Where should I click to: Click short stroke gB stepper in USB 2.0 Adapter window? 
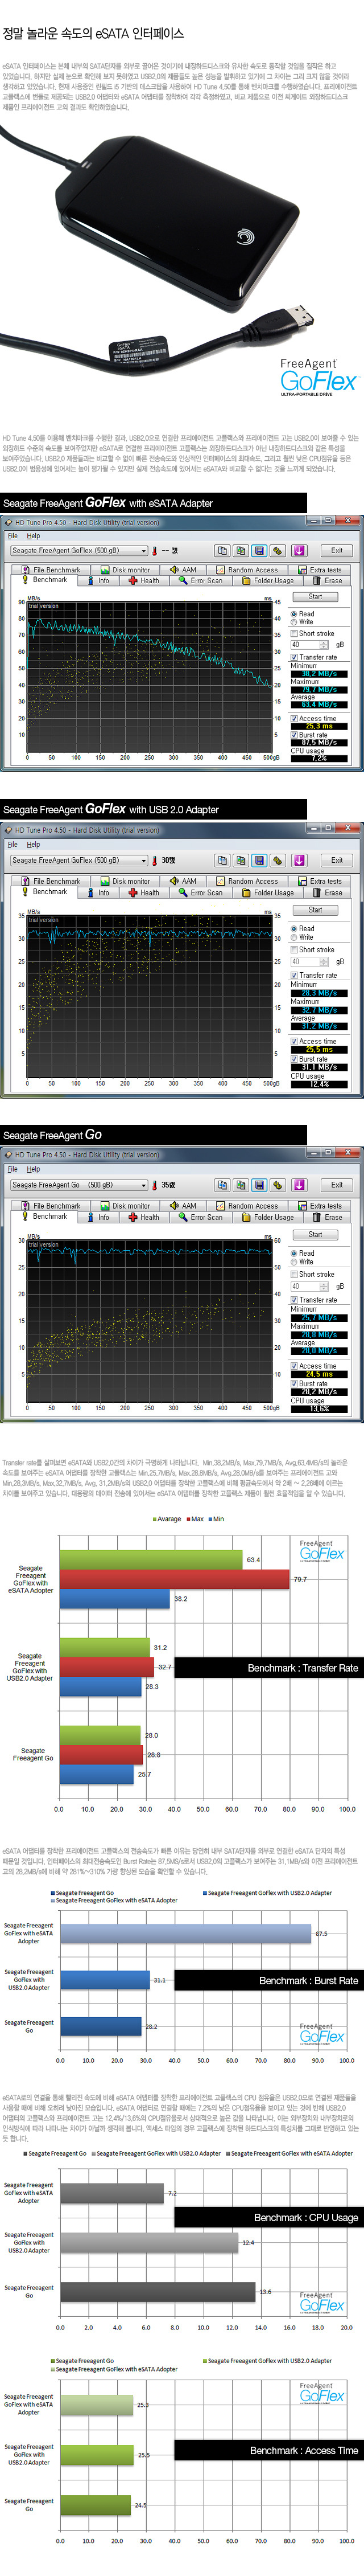324,962
